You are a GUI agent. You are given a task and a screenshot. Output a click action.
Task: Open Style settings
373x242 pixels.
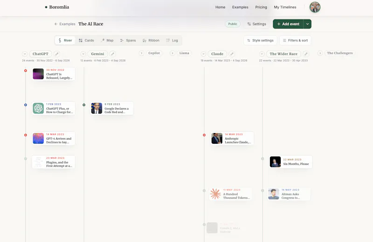coord(260,40)
